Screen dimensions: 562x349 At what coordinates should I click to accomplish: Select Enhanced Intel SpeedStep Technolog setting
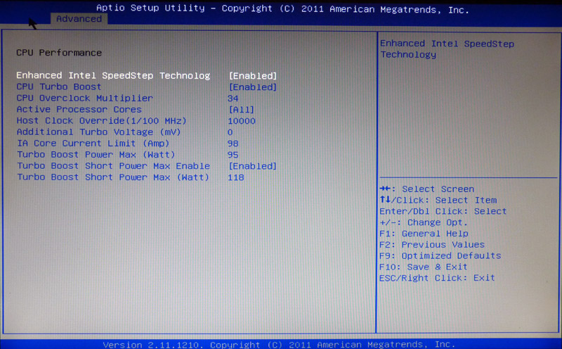[113, 75]
